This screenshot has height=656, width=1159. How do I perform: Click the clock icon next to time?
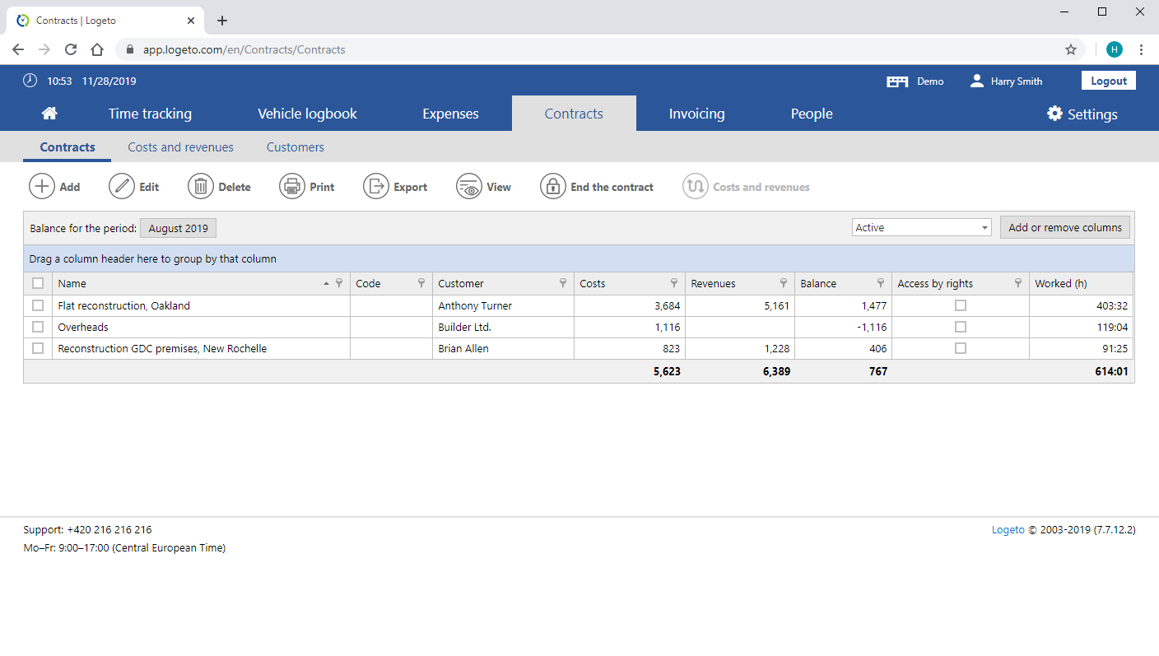tap(30, 81)
